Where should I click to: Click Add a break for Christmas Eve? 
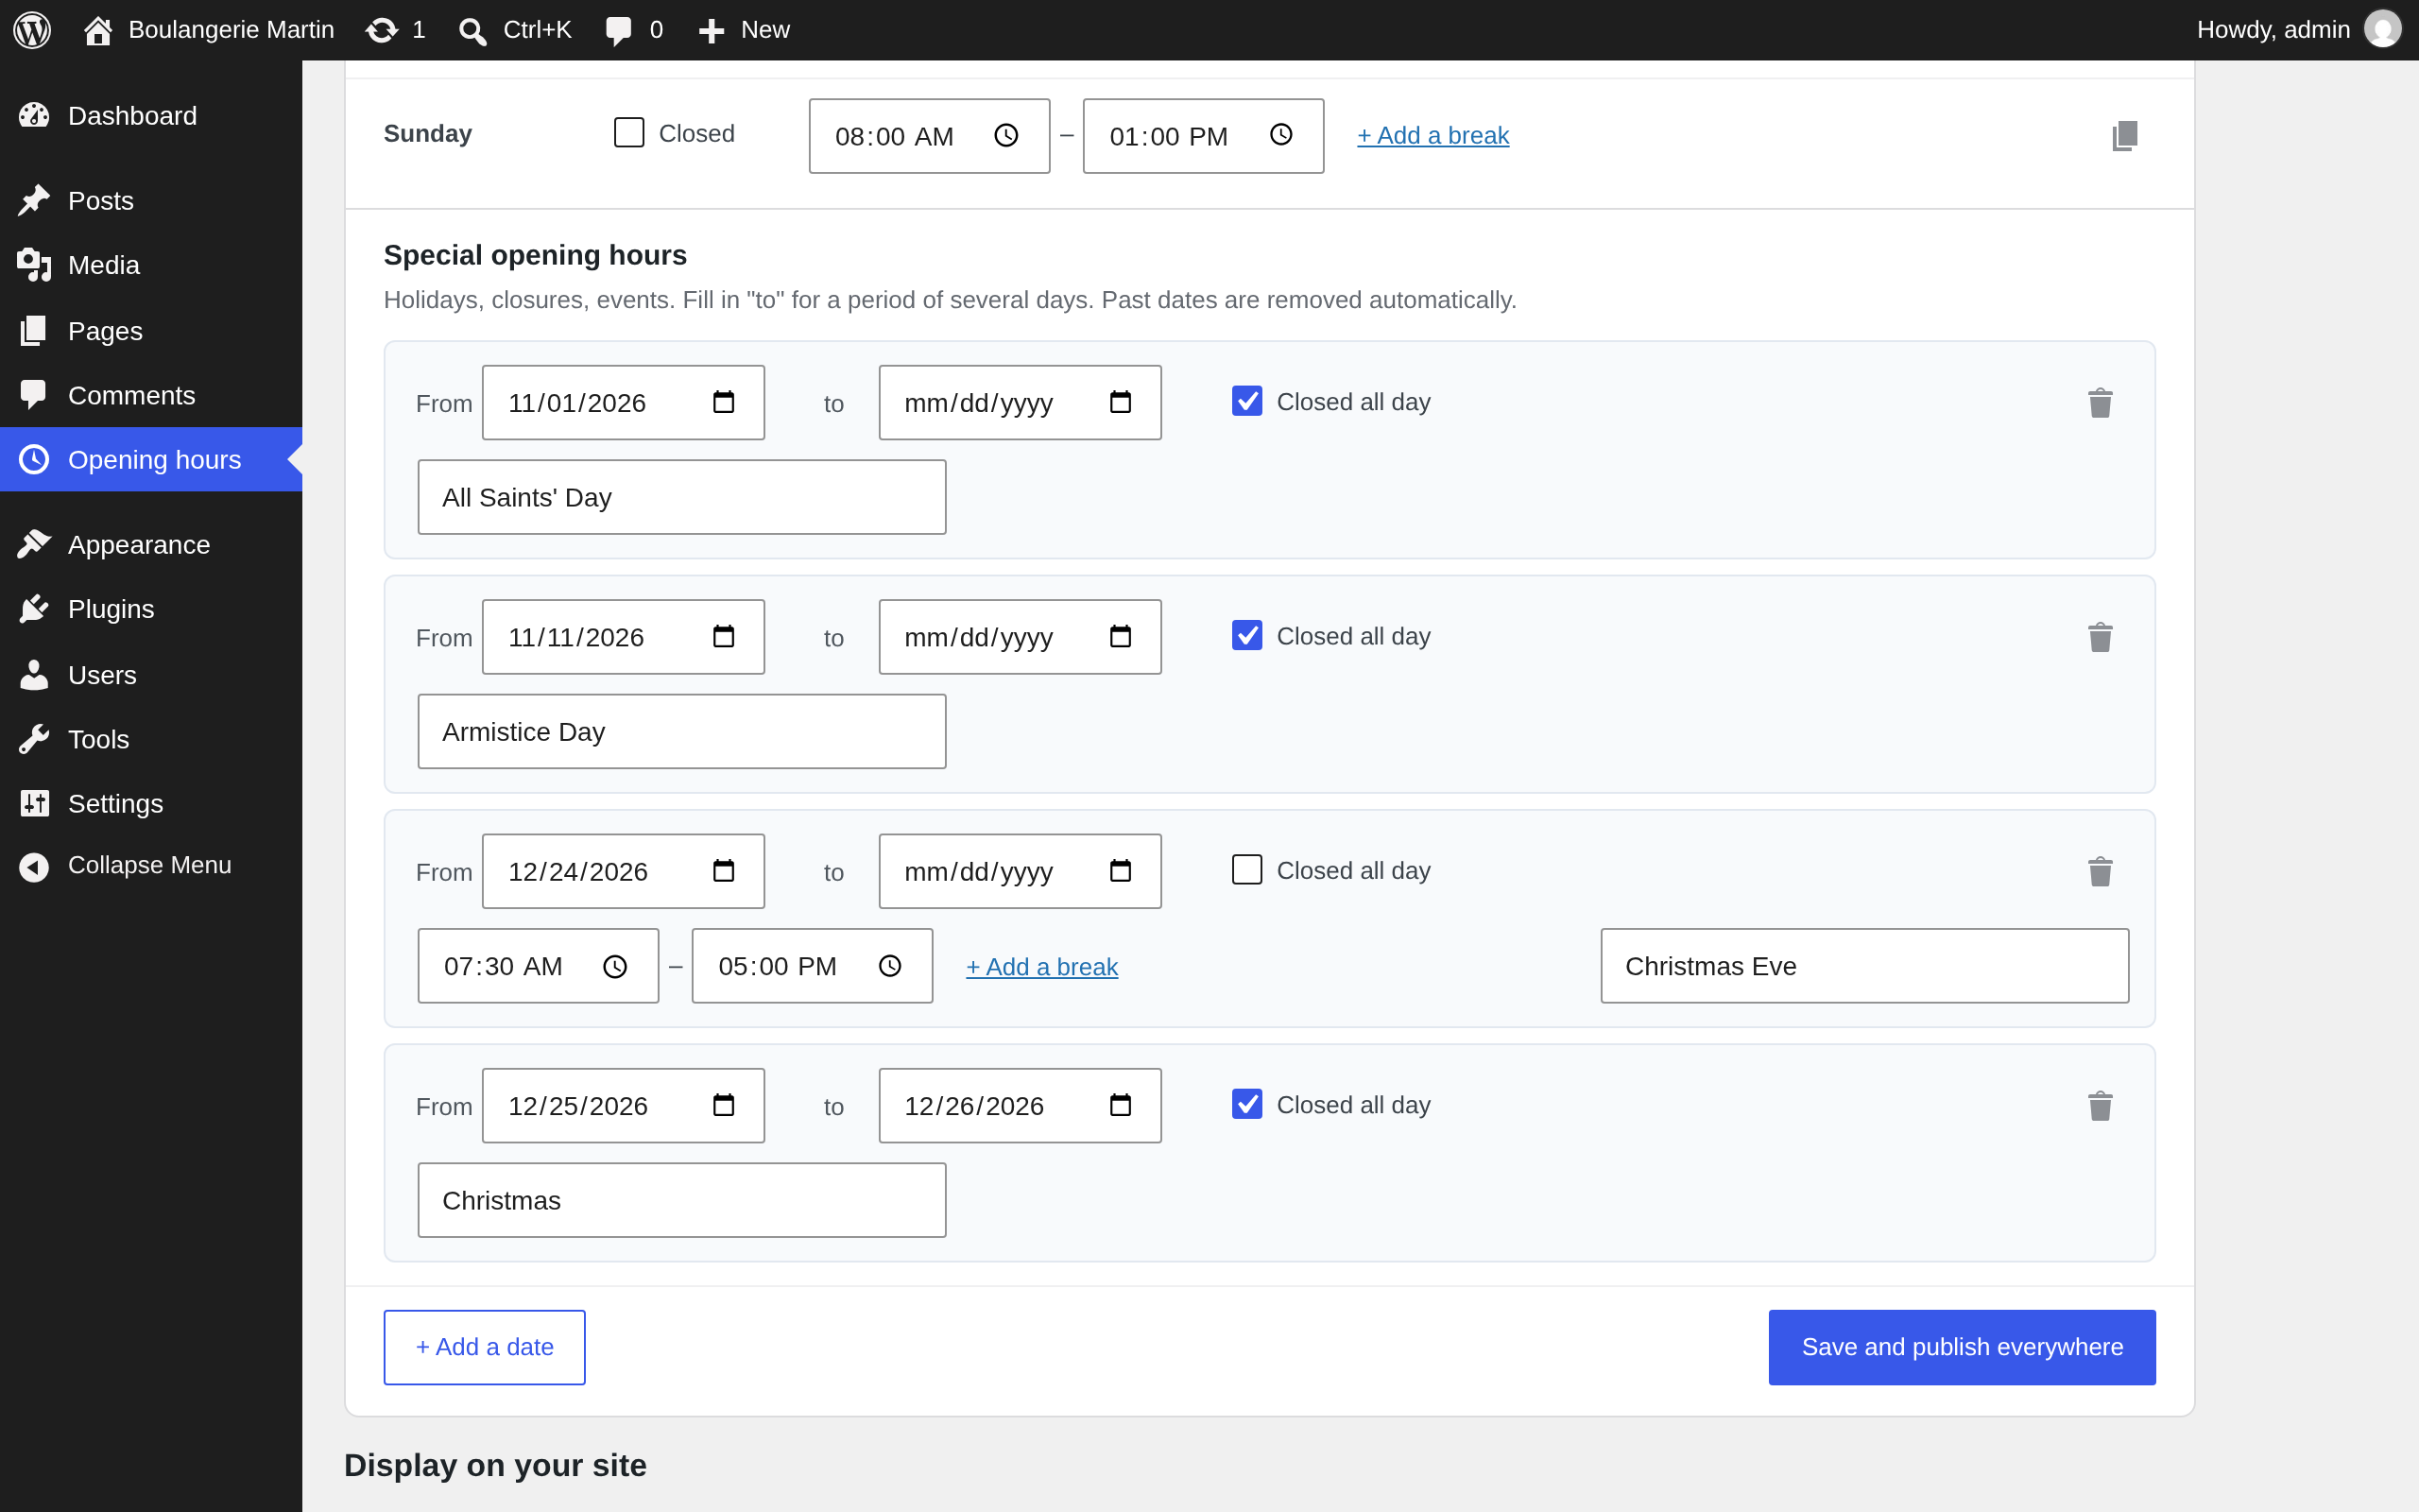tap(1041, 967)
